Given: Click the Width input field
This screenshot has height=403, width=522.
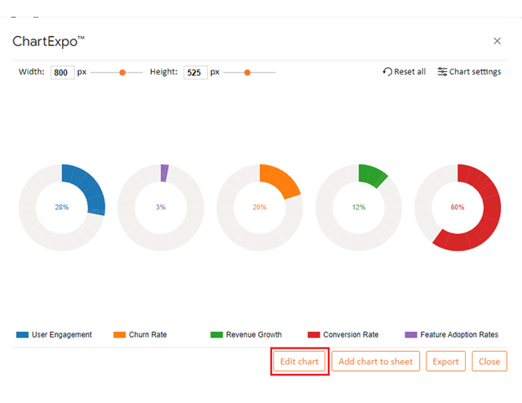Looking at the screenshot, I should 62,72.
